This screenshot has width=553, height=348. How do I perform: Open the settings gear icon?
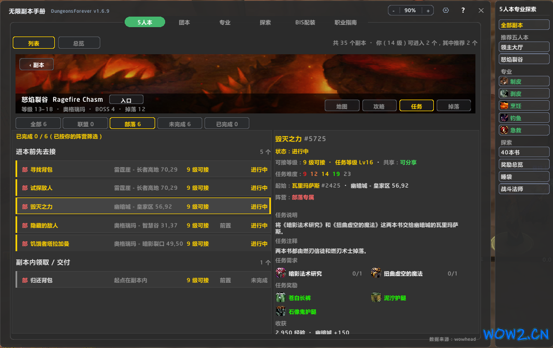pyautogui.click(x=446, y=11)
